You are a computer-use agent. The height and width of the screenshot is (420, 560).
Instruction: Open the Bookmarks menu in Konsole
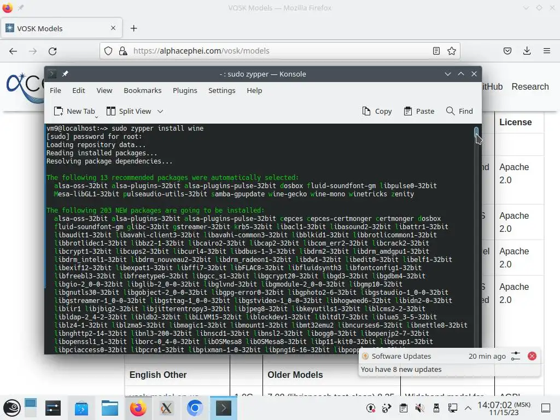click(x=143, y=90)
